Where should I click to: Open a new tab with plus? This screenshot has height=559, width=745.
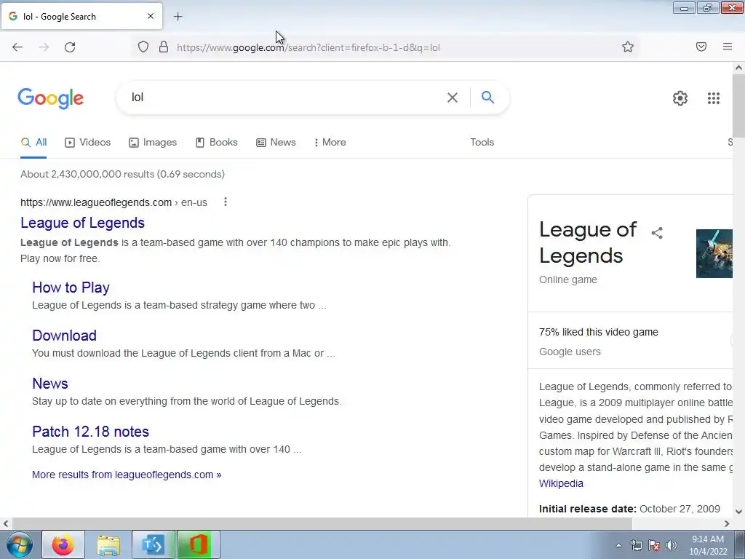click(178, 17)
